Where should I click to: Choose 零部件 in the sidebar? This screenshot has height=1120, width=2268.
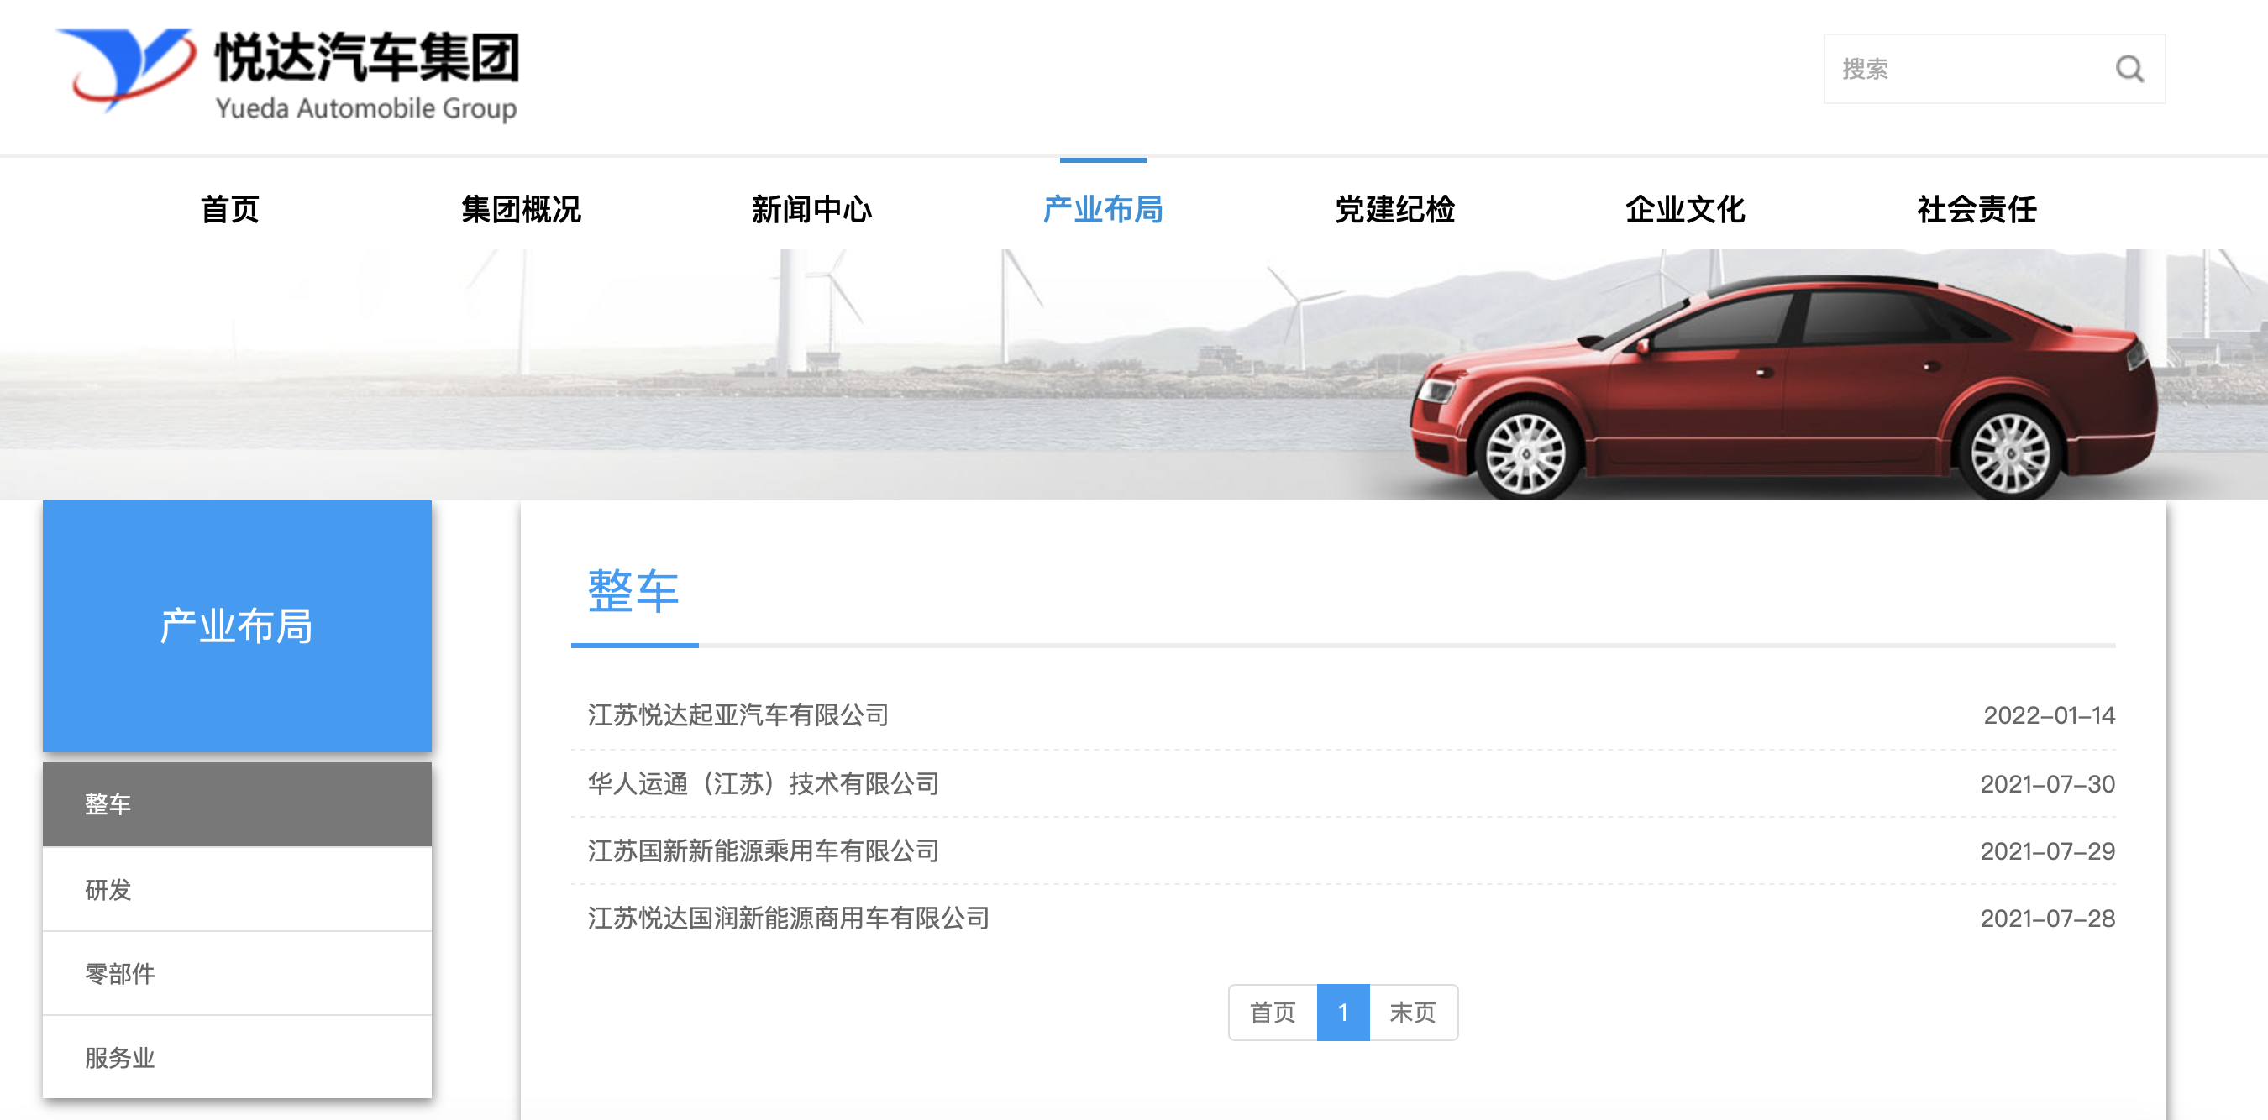[x=120, y=974]
